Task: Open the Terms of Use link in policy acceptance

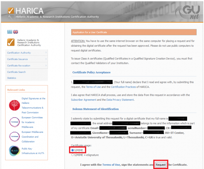Action: [93, 87]
